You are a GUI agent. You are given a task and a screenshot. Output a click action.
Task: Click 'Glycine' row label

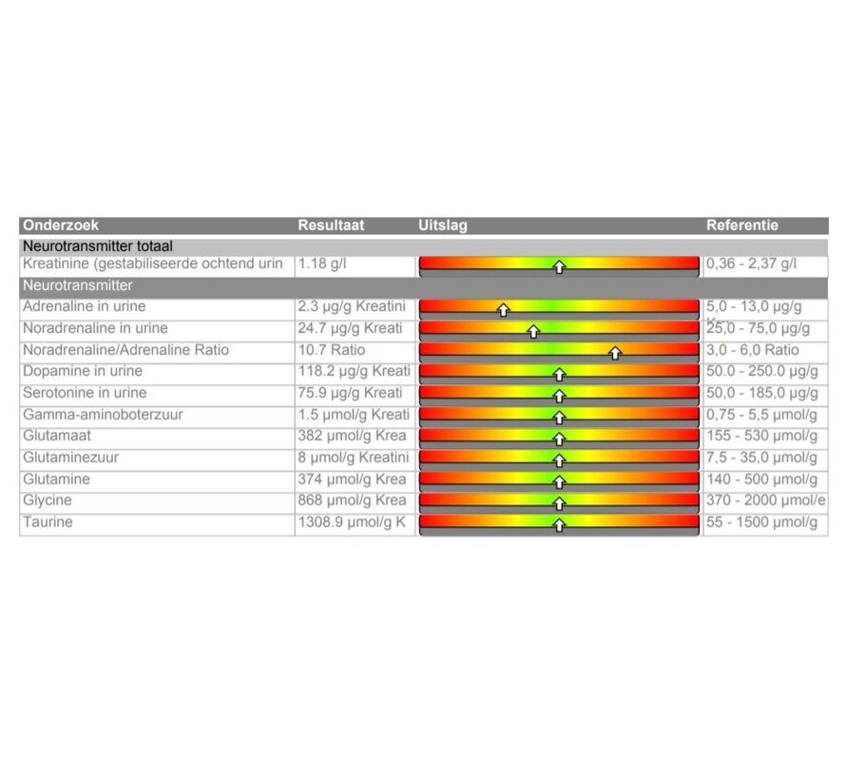[47, 500]
